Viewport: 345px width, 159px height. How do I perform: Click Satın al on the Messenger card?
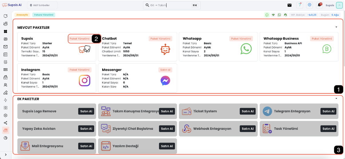(165, 70)
